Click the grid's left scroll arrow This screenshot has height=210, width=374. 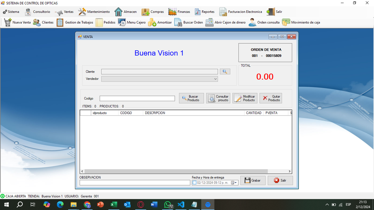click(x=82, y=171)
